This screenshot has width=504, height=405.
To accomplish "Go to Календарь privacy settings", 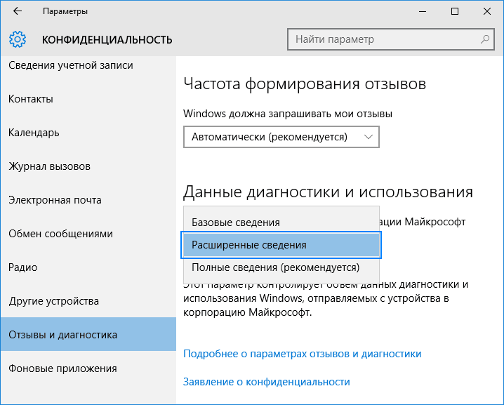I will pyautogui.click(x=34, y=133).
